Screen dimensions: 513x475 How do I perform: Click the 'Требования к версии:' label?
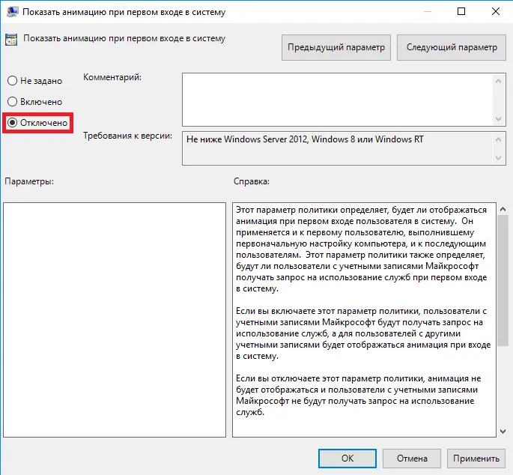click(127, 136)
